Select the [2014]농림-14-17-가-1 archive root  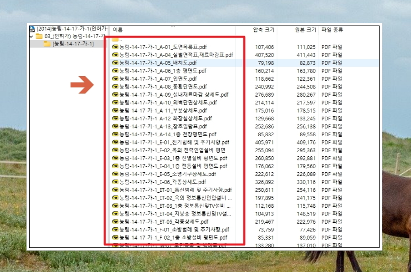click(x=72, y=29)
